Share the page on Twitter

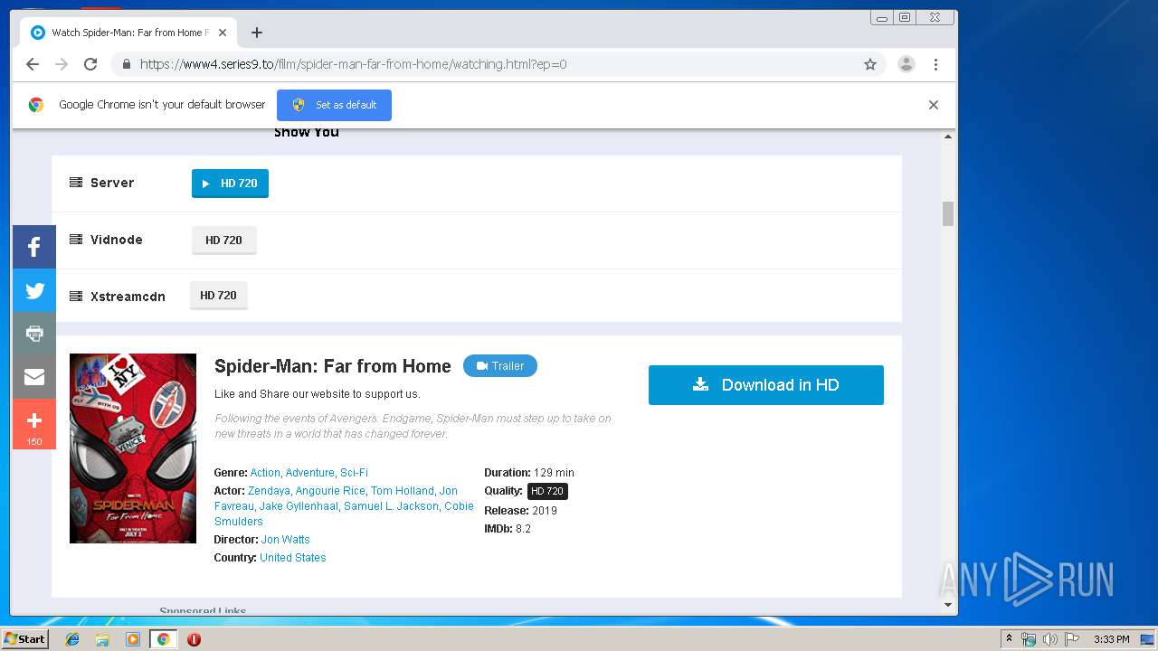(34, 290)
